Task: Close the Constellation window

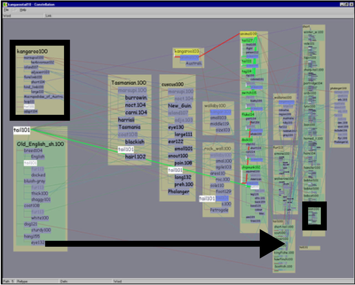Action: (351, 4)
